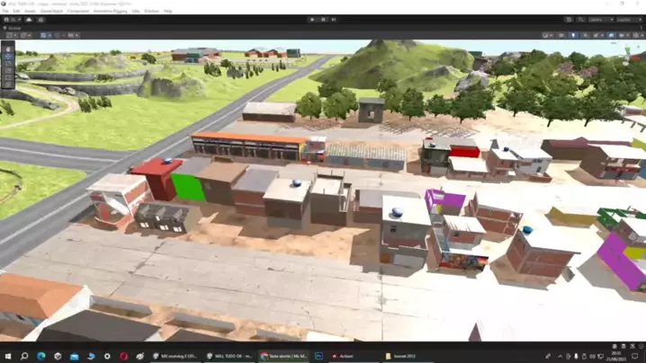Click the Step frame button
This screenshot has width=646, height=363.
pos(334,19)
